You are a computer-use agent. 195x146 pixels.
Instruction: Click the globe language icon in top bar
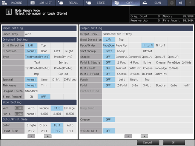point(172,3)
